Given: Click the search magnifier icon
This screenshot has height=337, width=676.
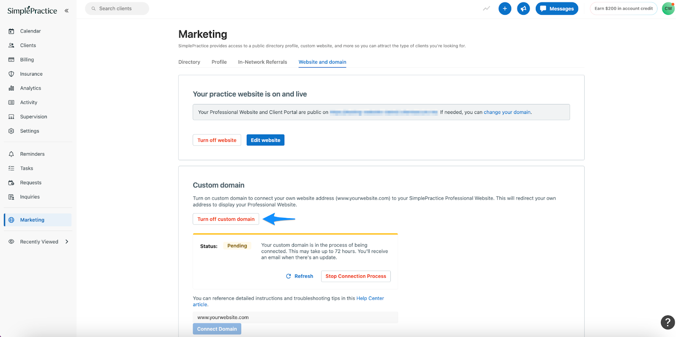Looking at the screenshot, I should pos(93,8).
